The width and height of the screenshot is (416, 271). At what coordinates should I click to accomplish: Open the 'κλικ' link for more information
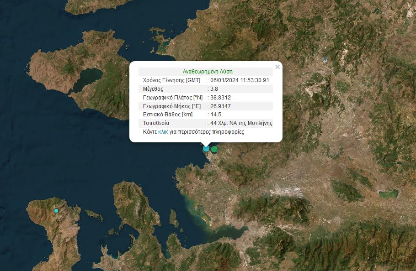[163, 132]
